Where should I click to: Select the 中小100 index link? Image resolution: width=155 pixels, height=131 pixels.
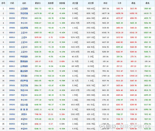pos(24,23)
